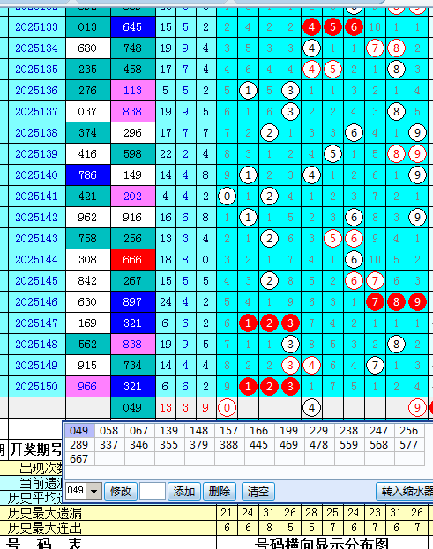Click the 删除 button
The height and width of the screenshot is (549, 433).
[220, 491]
